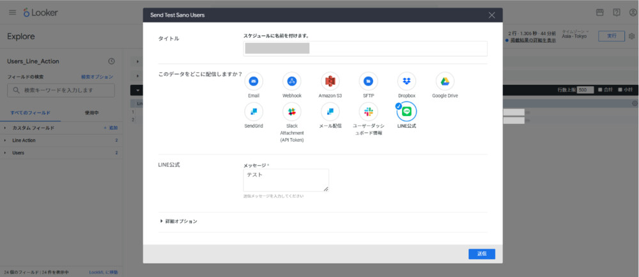
Task: Expand カスタム フィールド group
Action: click(33, 128)
